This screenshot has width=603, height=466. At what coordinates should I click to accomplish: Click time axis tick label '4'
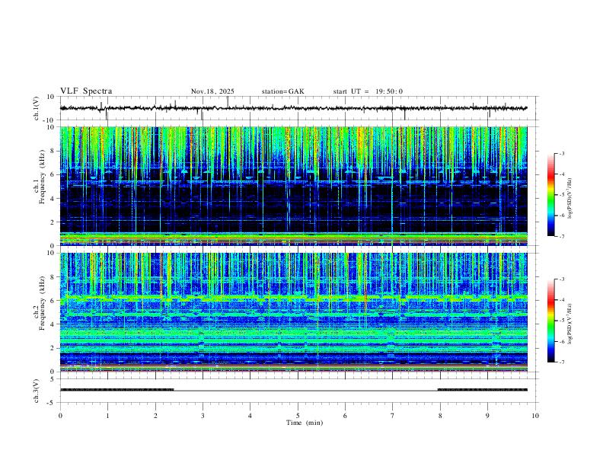[250, 416]
